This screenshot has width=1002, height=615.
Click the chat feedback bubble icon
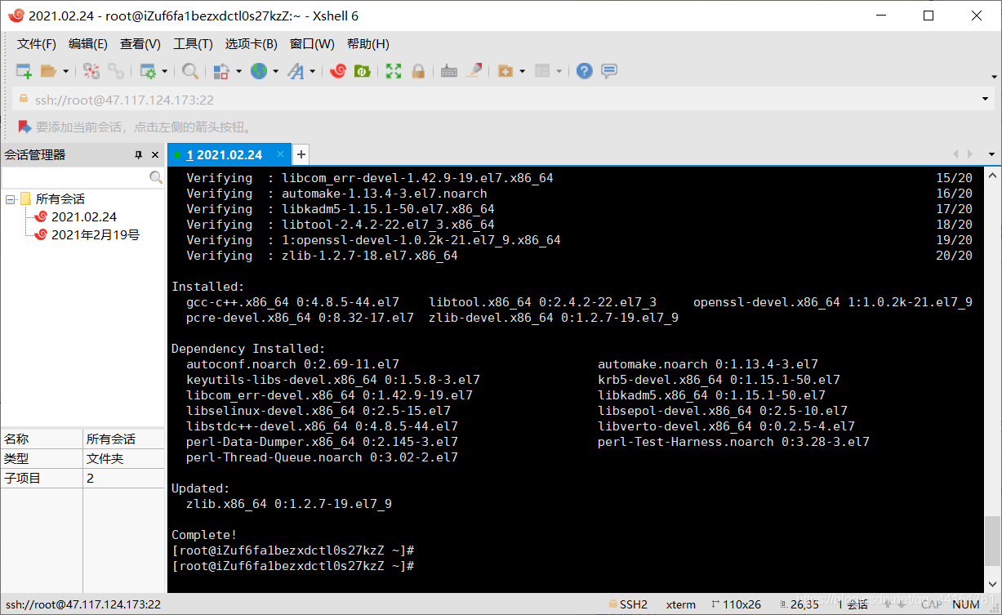pyautogui.click(x=609, y=71)
